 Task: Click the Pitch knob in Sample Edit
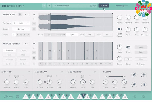[128, 30]
